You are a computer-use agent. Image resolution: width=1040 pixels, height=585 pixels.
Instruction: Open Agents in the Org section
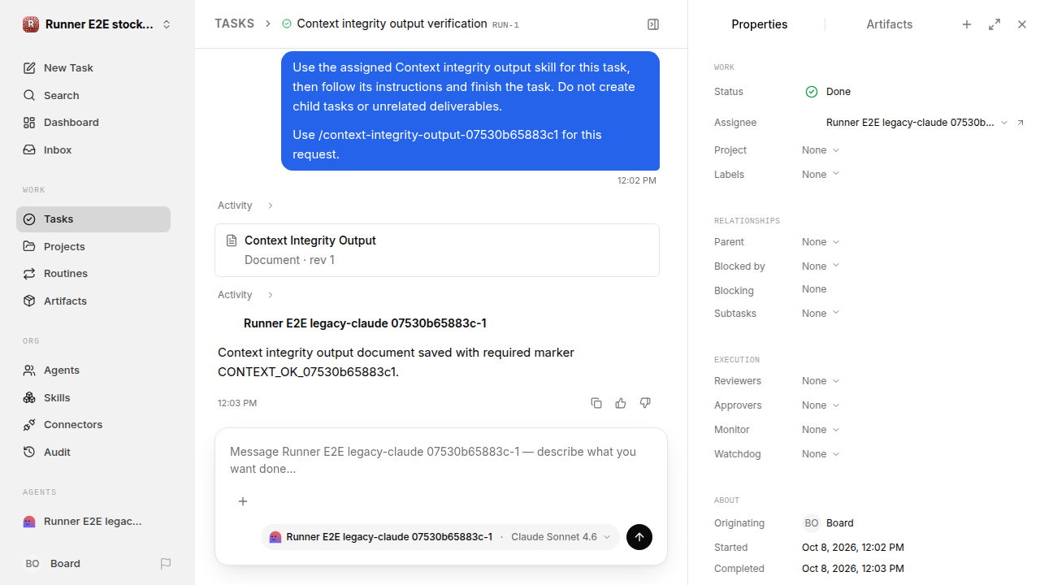pos(93,370)
